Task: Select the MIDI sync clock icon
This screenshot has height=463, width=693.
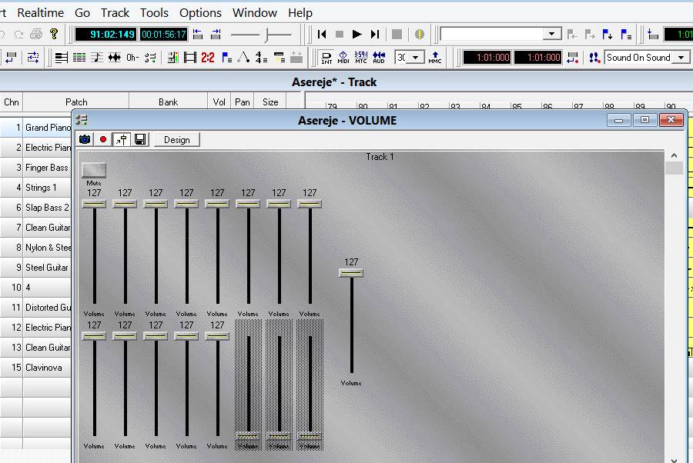Action: (x=343, y=58)
